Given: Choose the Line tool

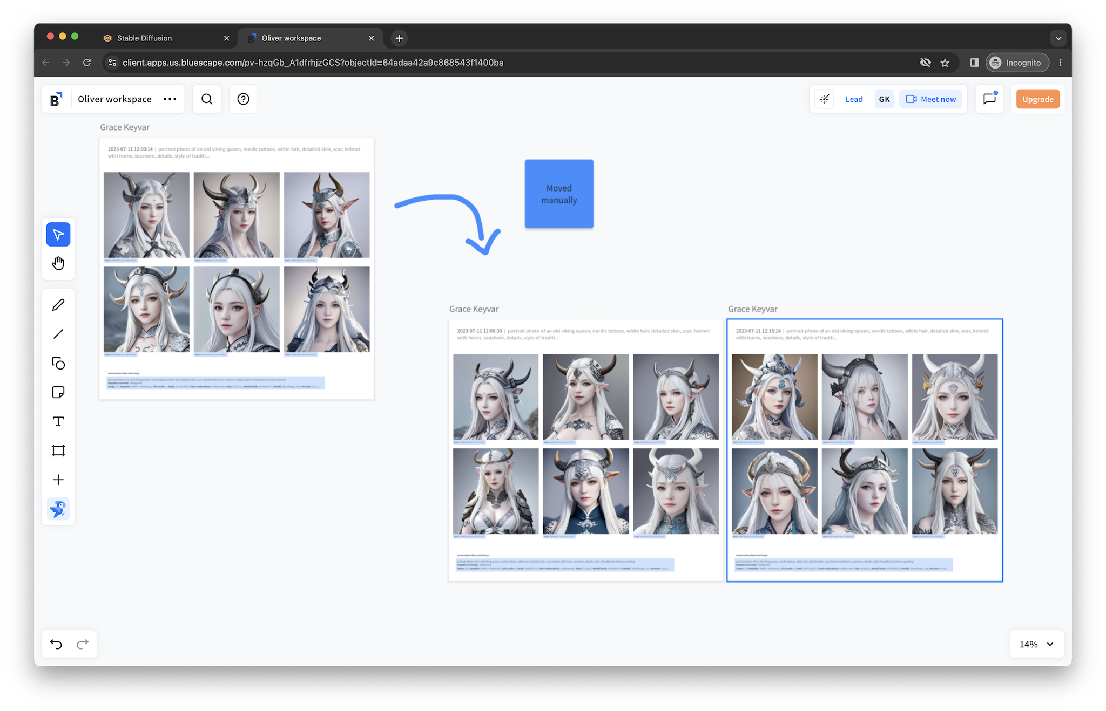Looking at the screenshot, I should click(58, 334).
